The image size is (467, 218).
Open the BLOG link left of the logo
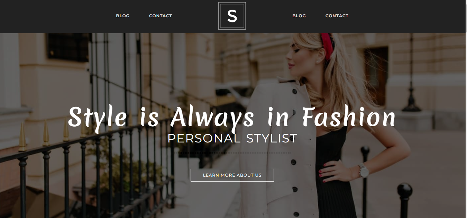coord(123,16)
